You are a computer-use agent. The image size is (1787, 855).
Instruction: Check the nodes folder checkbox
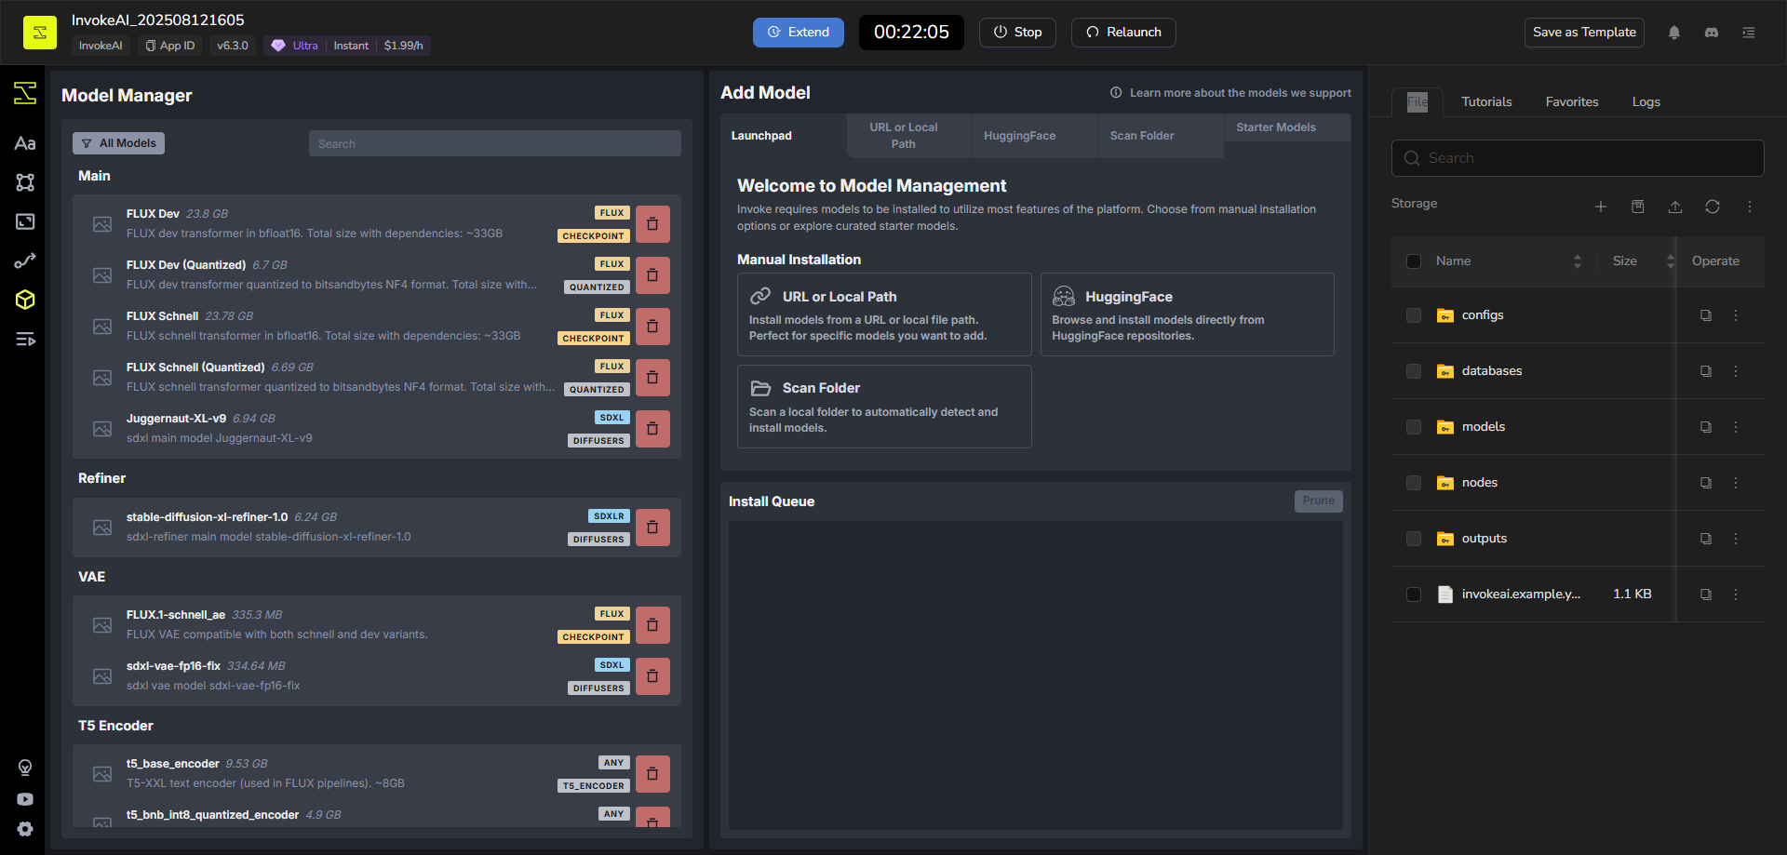1414,483
